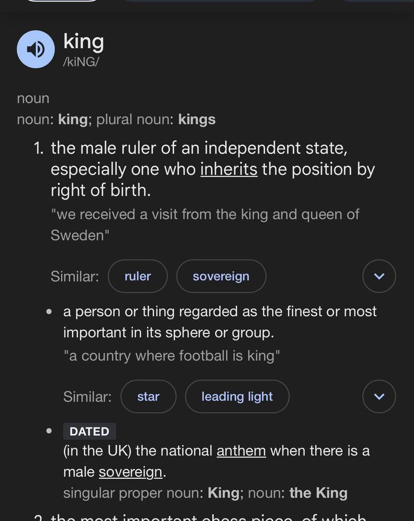Open the underlined "anthem" link
The width and height of the screenshot is (414, 521).
(x=241, y=451)
